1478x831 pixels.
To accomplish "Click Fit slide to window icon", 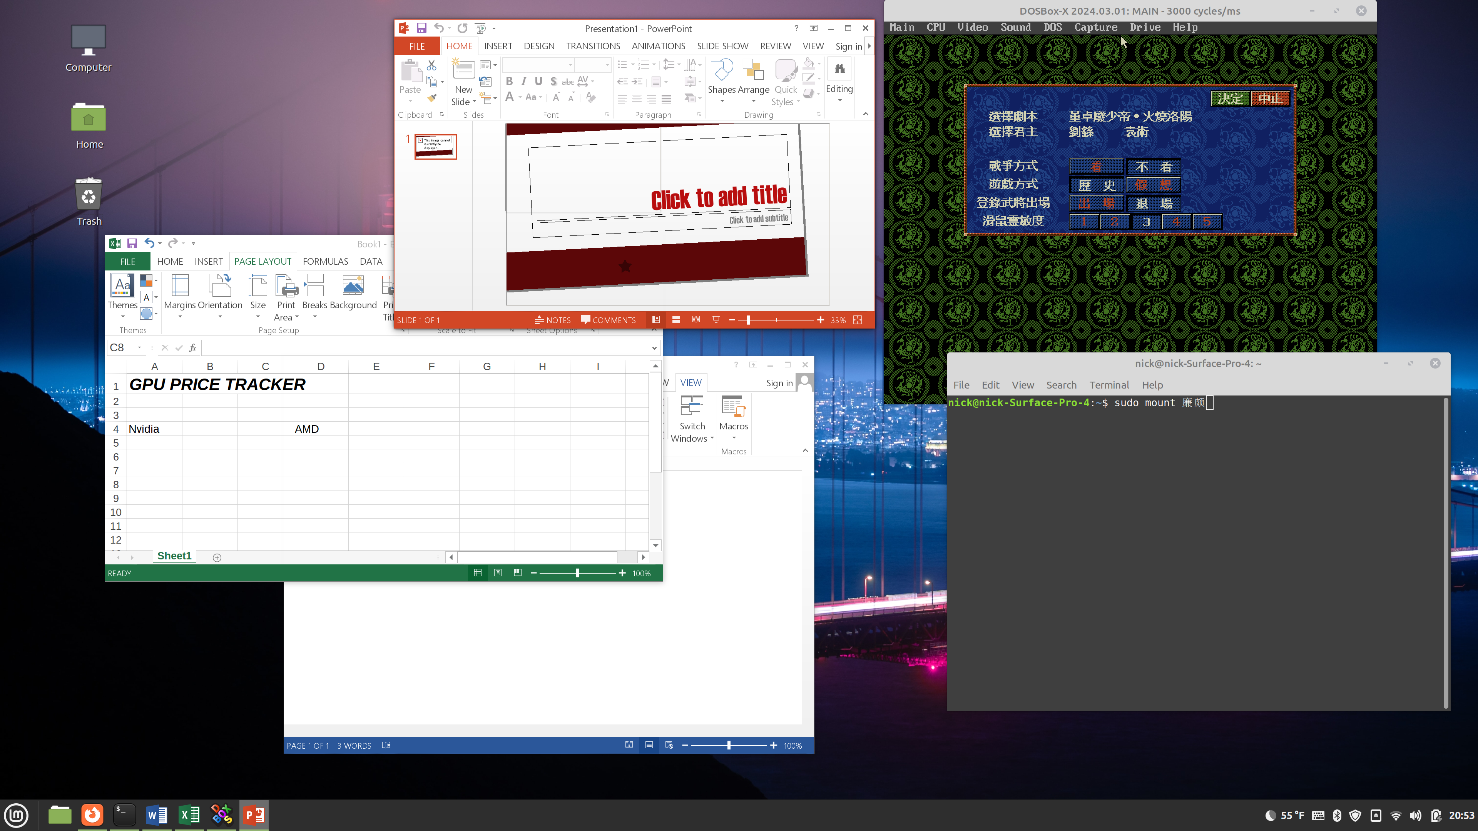I will (x=858, y=320).
